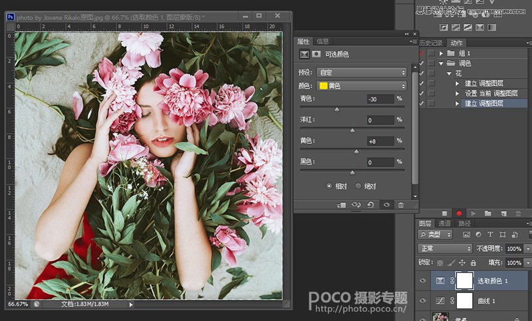Open the blend mode 正常 dropdown
Image resolution: width=532 pixels, height=321 pixels.
445,248
